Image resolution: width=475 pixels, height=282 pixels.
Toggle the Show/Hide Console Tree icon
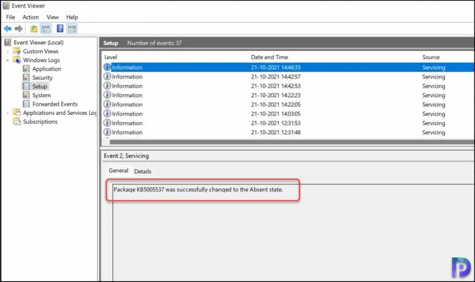(46, 29)
